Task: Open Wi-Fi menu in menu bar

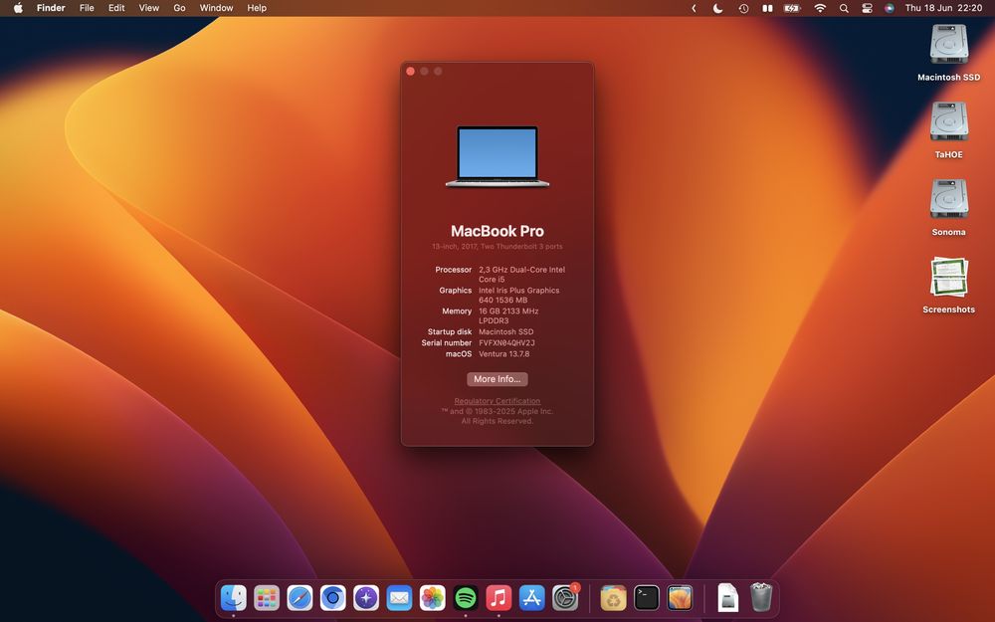Action: pyautogui.click(x=820, y=8)
